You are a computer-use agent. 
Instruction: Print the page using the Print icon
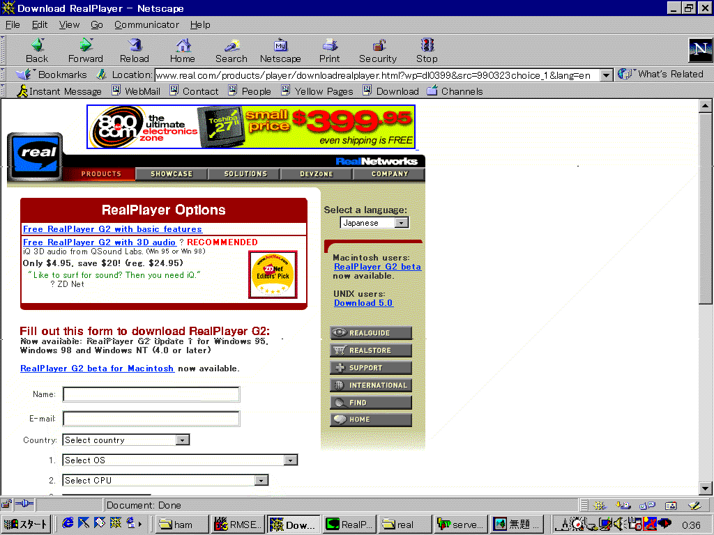point(329,50)
